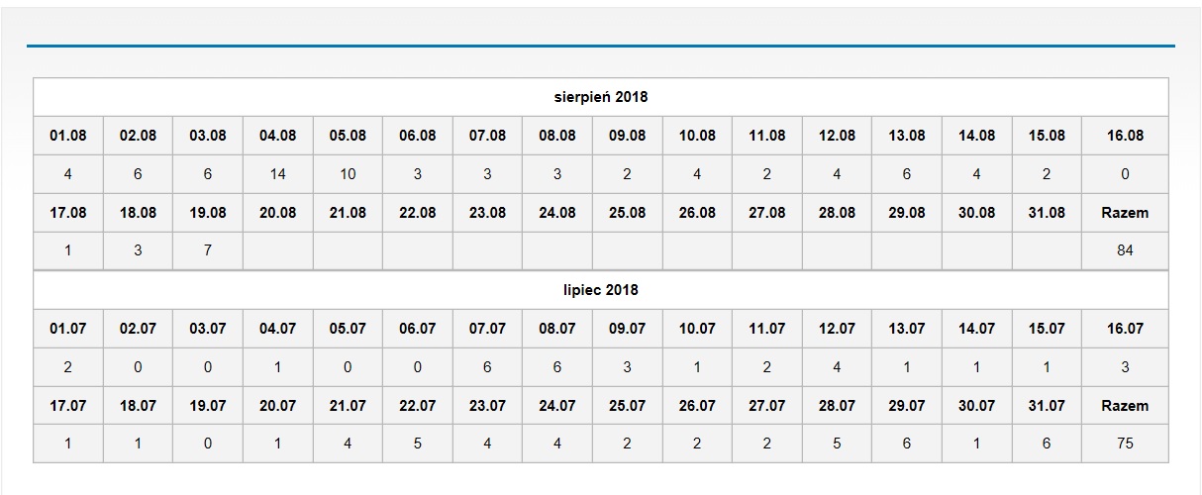Image resolution: width=1202 pixels, height=495 pixels.
Task: Click the 16.07 date header
Action: [1125, 329]
